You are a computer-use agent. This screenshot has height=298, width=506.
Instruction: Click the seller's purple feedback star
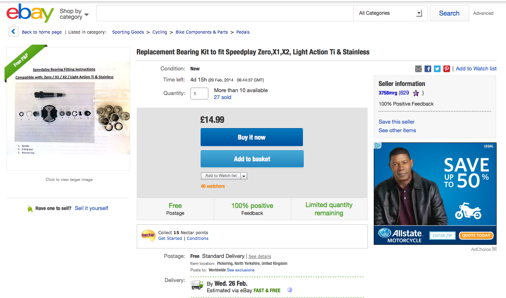tap(416, 93)
